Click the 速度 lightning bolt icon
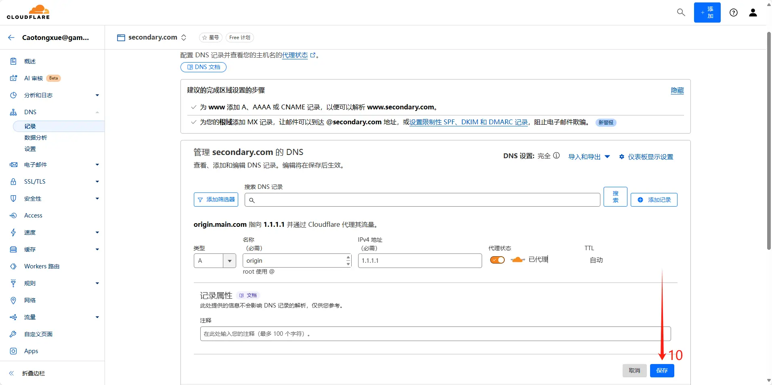 click(13, 232)
